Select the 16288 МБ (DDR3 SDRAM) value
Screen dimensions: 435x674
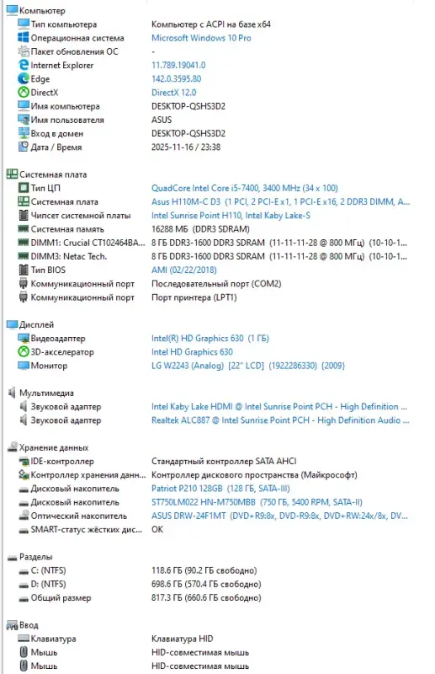coord(200,228)
